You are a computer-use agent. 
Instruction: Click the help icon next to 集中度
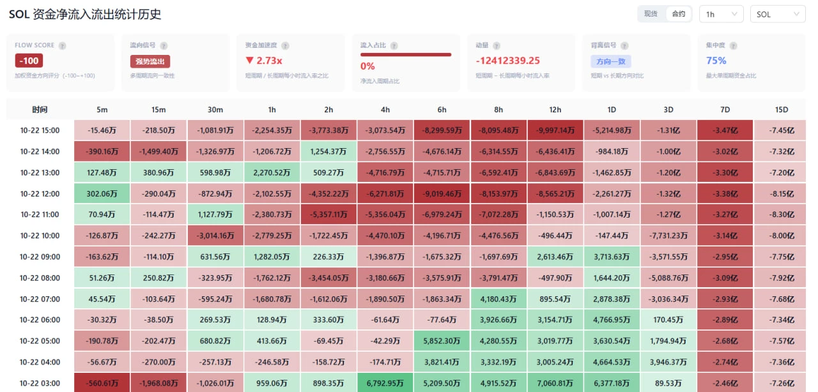[733, 46]
